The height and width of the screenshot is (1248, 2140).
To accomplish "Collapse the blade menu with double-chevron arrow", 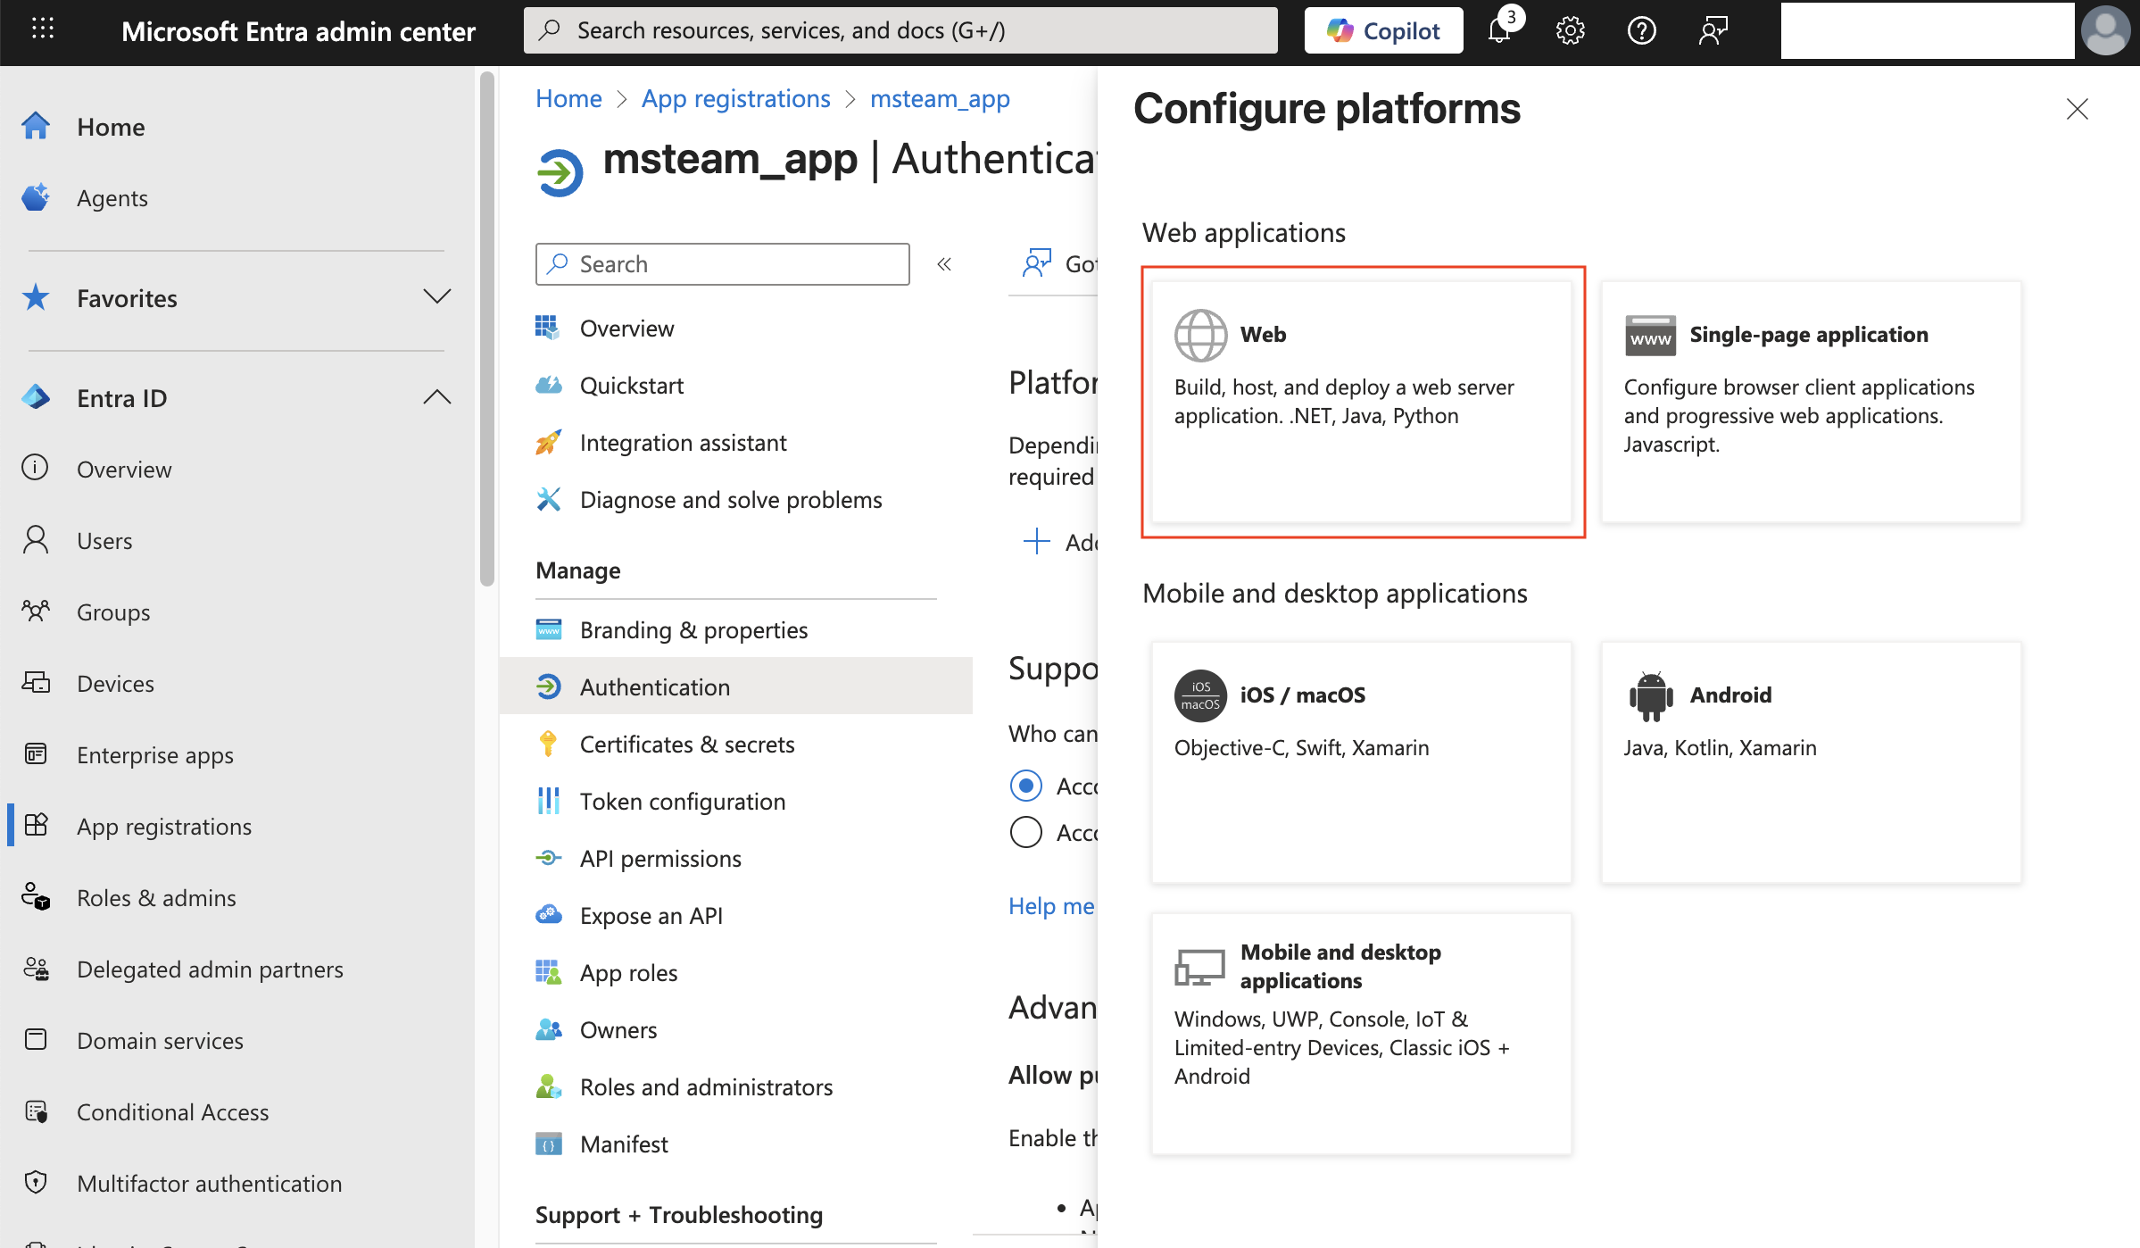I will pyautogui.click(x=943, y=263).
